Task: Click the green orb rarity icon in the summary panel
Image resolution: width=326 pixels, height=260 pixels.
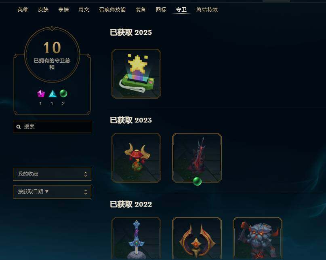Action: (x=63, y=93)
